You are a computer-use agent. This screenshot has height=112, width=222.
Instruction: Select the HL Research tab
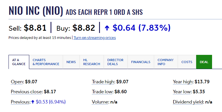92,62
